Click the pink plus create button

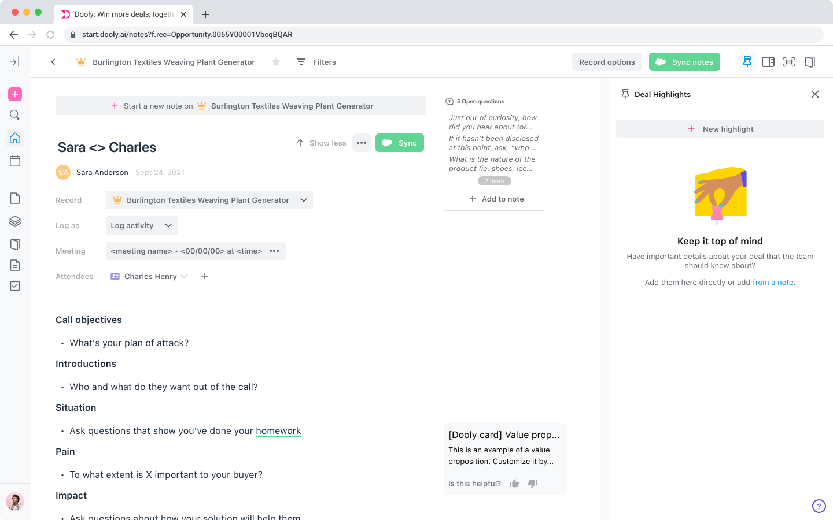click(15, 94)
